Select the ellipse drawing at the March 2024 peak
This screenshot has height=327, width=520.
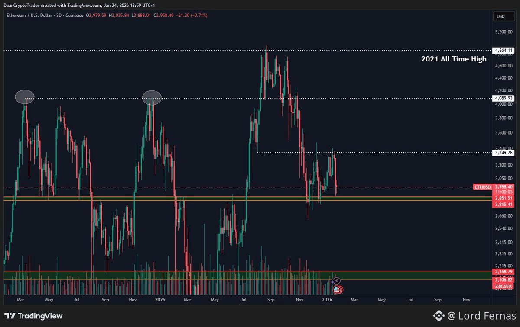[x=25, y=96]
